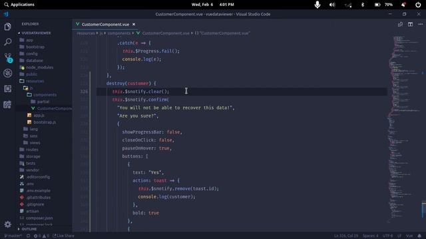Image resolution: width=426 pixels, height=239 pixels.
Task: Open the Debug view in activity bar
Action: pos(7,73)
